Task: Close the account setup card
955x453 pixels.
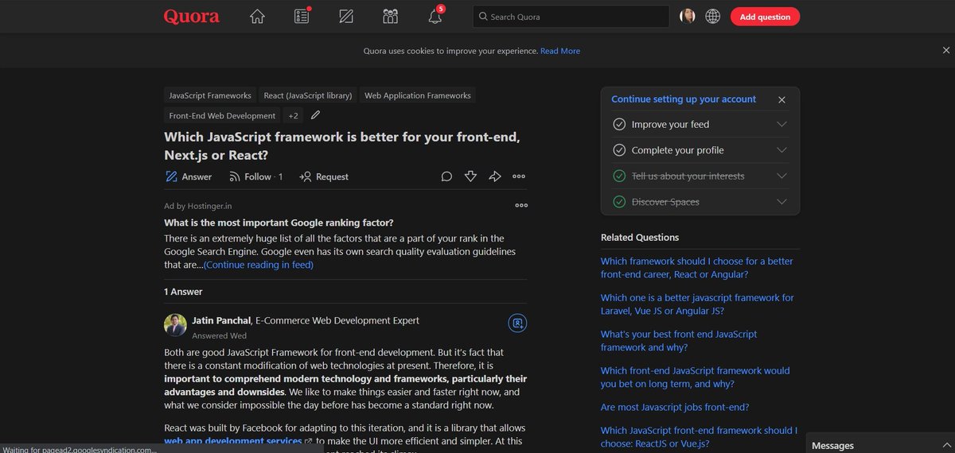Action: click(782, 100)
